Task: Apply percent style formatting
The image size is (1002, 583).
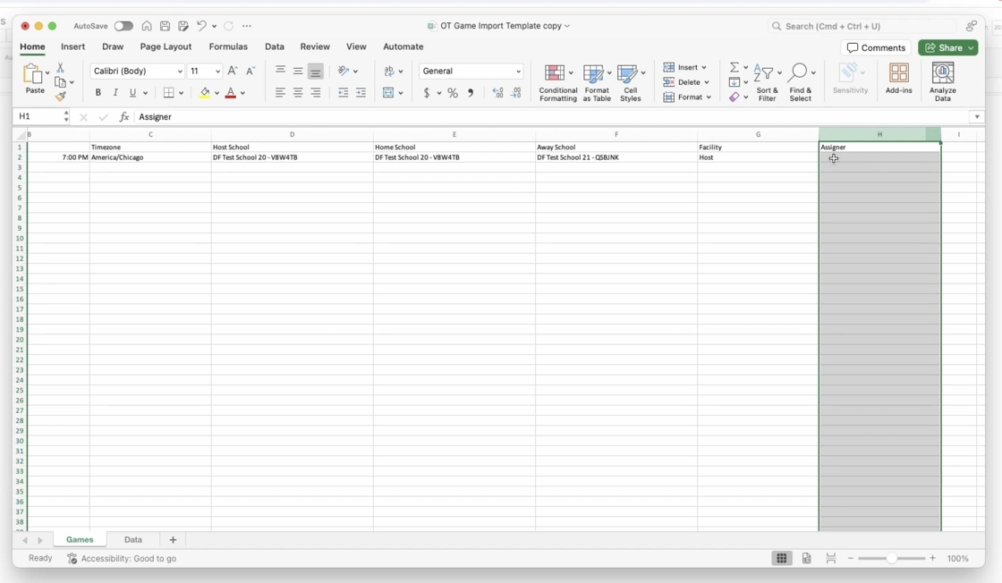Action: (453, 93)
